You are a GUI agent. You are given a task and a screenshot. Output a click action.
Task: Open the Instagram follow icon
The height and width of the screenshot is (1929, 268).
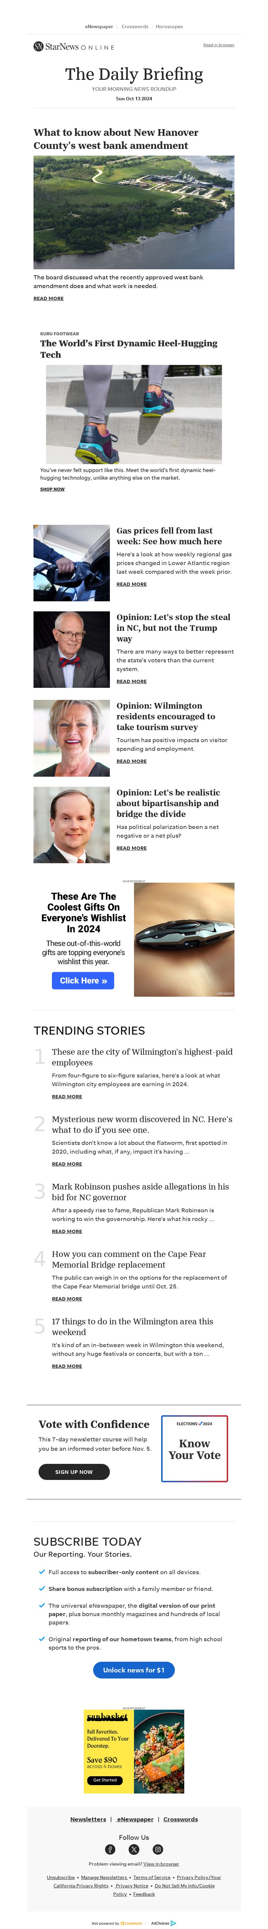point(158,1849)
